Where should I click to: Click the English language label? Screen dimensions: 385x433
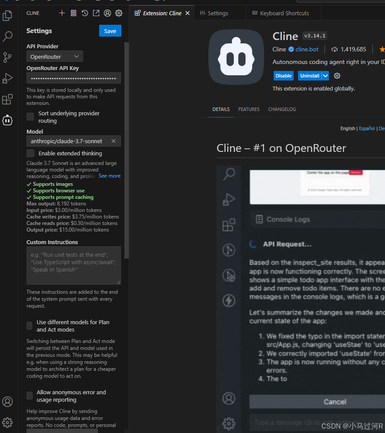348,128
